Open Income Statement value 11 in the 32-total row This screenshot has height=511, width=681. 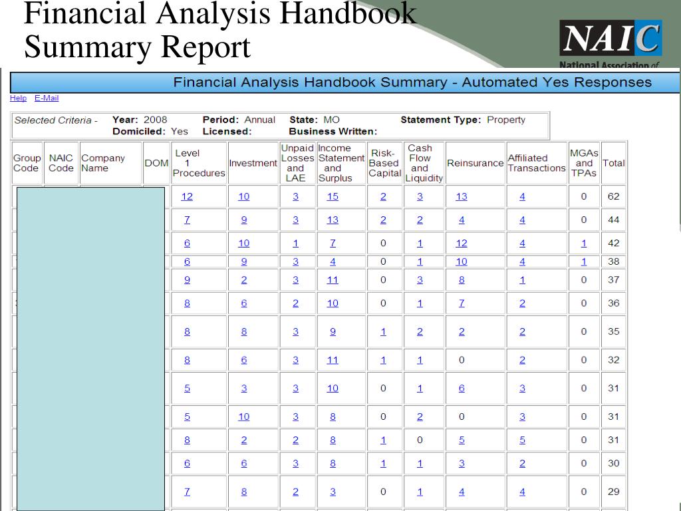(x=333, y=360)
